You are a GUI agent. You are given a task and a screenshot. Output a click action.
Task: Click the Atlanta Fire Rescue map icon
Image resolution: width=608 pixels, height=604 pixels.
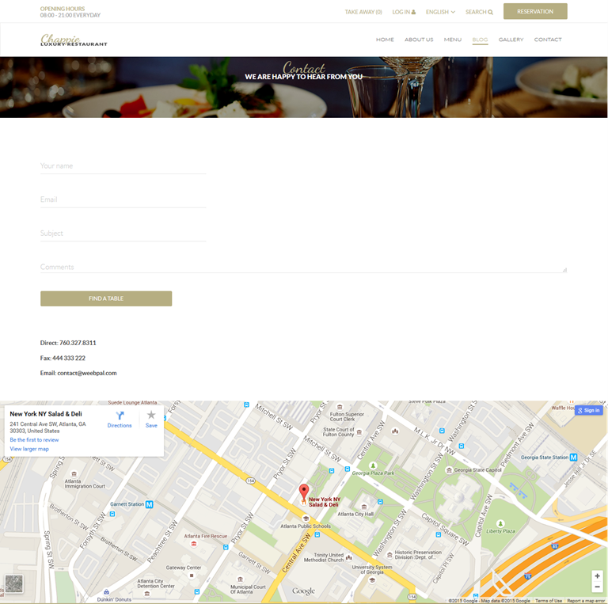coord(193,544)
